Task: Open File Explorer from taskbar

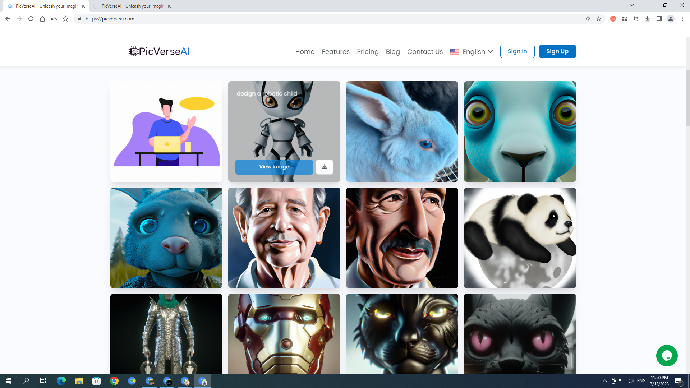Action: pos(79,381)
